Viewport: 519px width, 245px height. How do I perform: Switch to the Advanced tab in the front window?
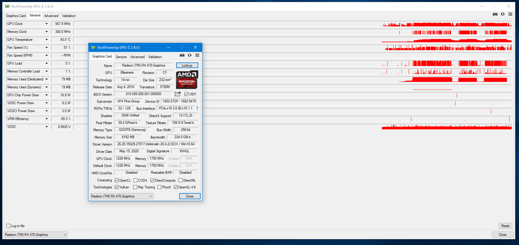tap(137, 57)
